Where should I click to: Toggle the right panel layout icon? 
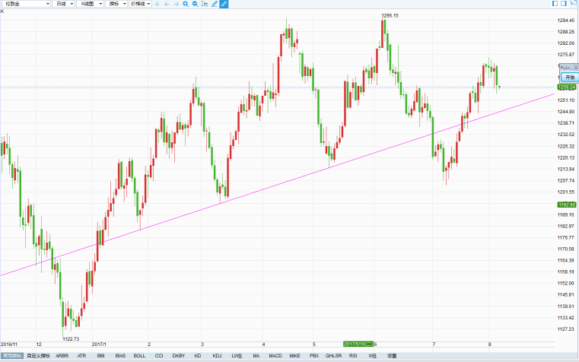pos(563,4)
